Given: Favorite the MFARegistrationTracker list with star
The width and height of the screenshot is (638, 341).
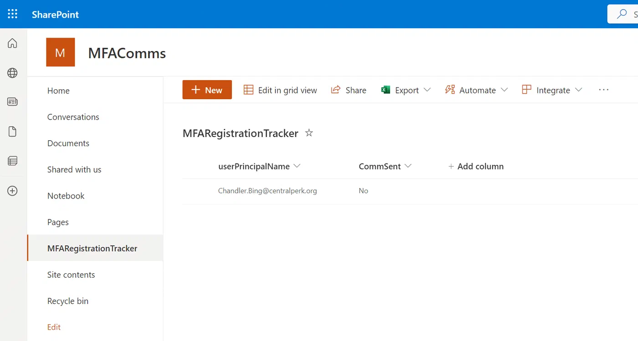Looking at the screenshot, I should [309, 133].
